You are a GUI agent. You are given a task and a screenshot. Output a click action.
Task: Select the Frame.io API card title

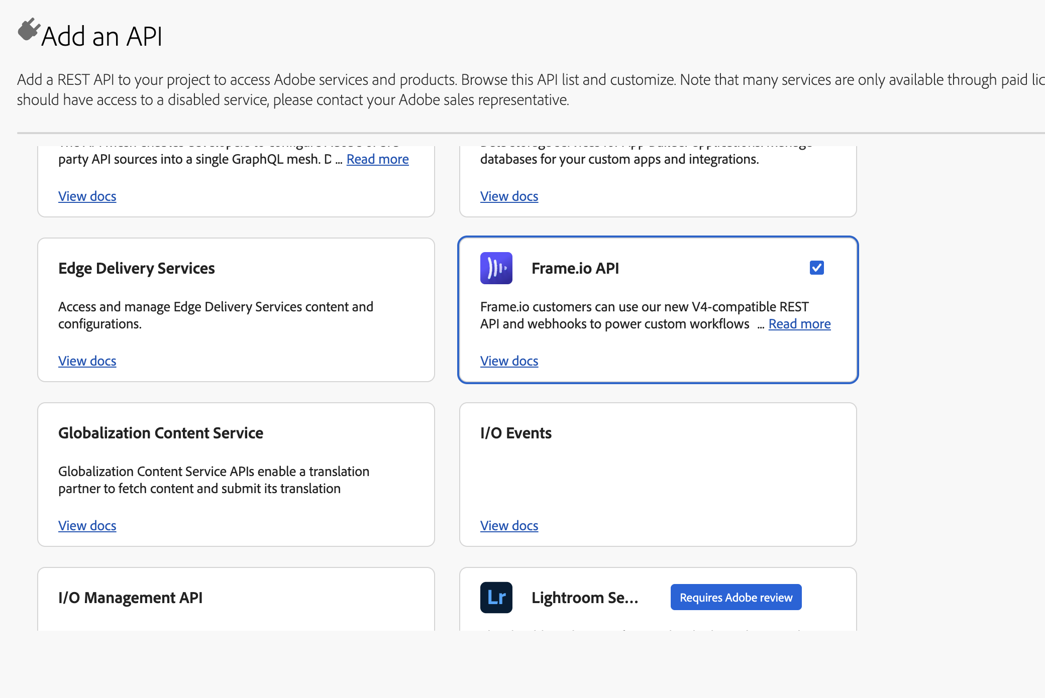pyautogui.click(x=575, y=268)
